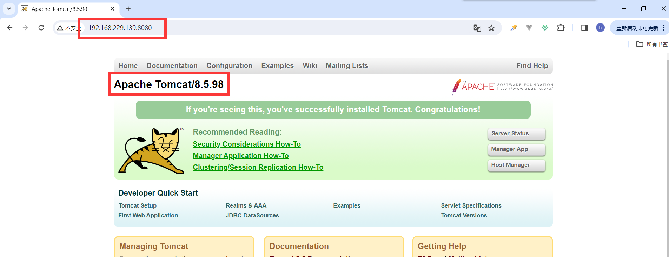Image resolution: width=669 pixels, height=257 pixels.
Task: Open the Home navigation item
Action: point(128,66)
